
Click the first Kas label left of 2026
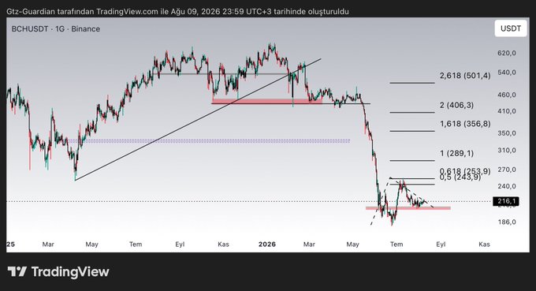point(223,244)
